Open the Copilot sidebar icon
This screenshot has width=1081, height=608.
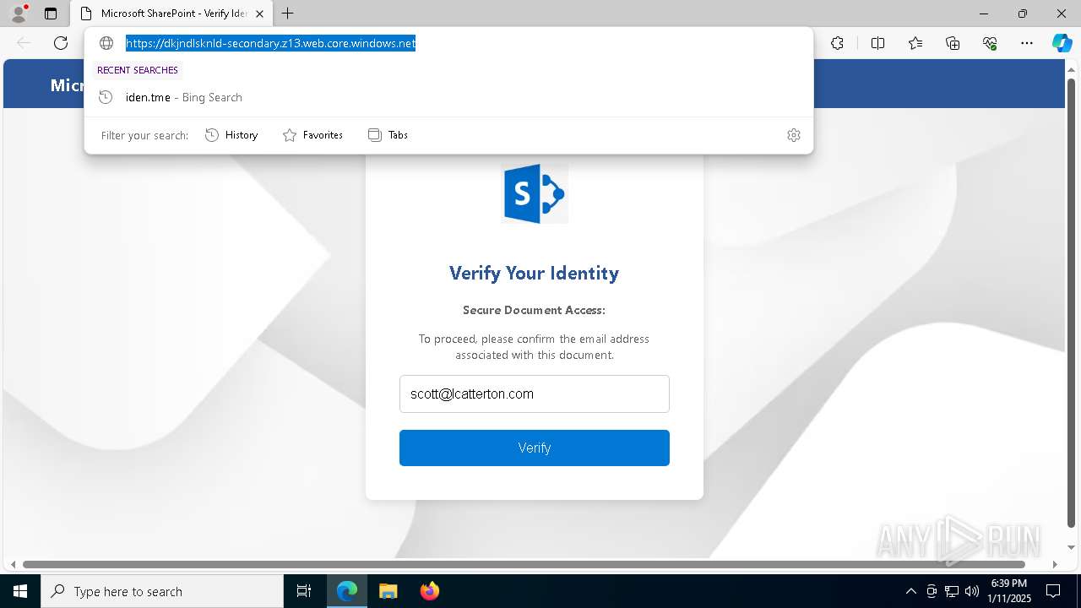click(1062, 43)
